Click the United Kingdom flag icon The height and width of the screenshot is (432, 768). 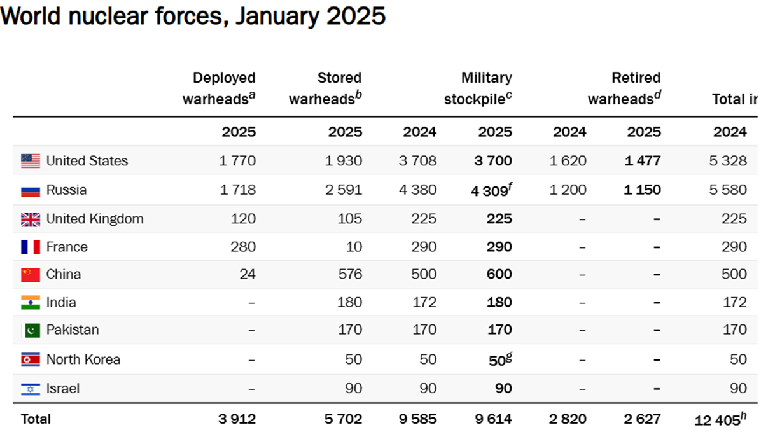[x=30, y=219]
